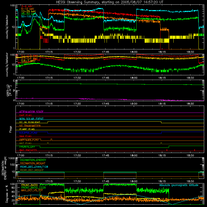Click the 17:15 tick under keV panel

pos(49,52)
